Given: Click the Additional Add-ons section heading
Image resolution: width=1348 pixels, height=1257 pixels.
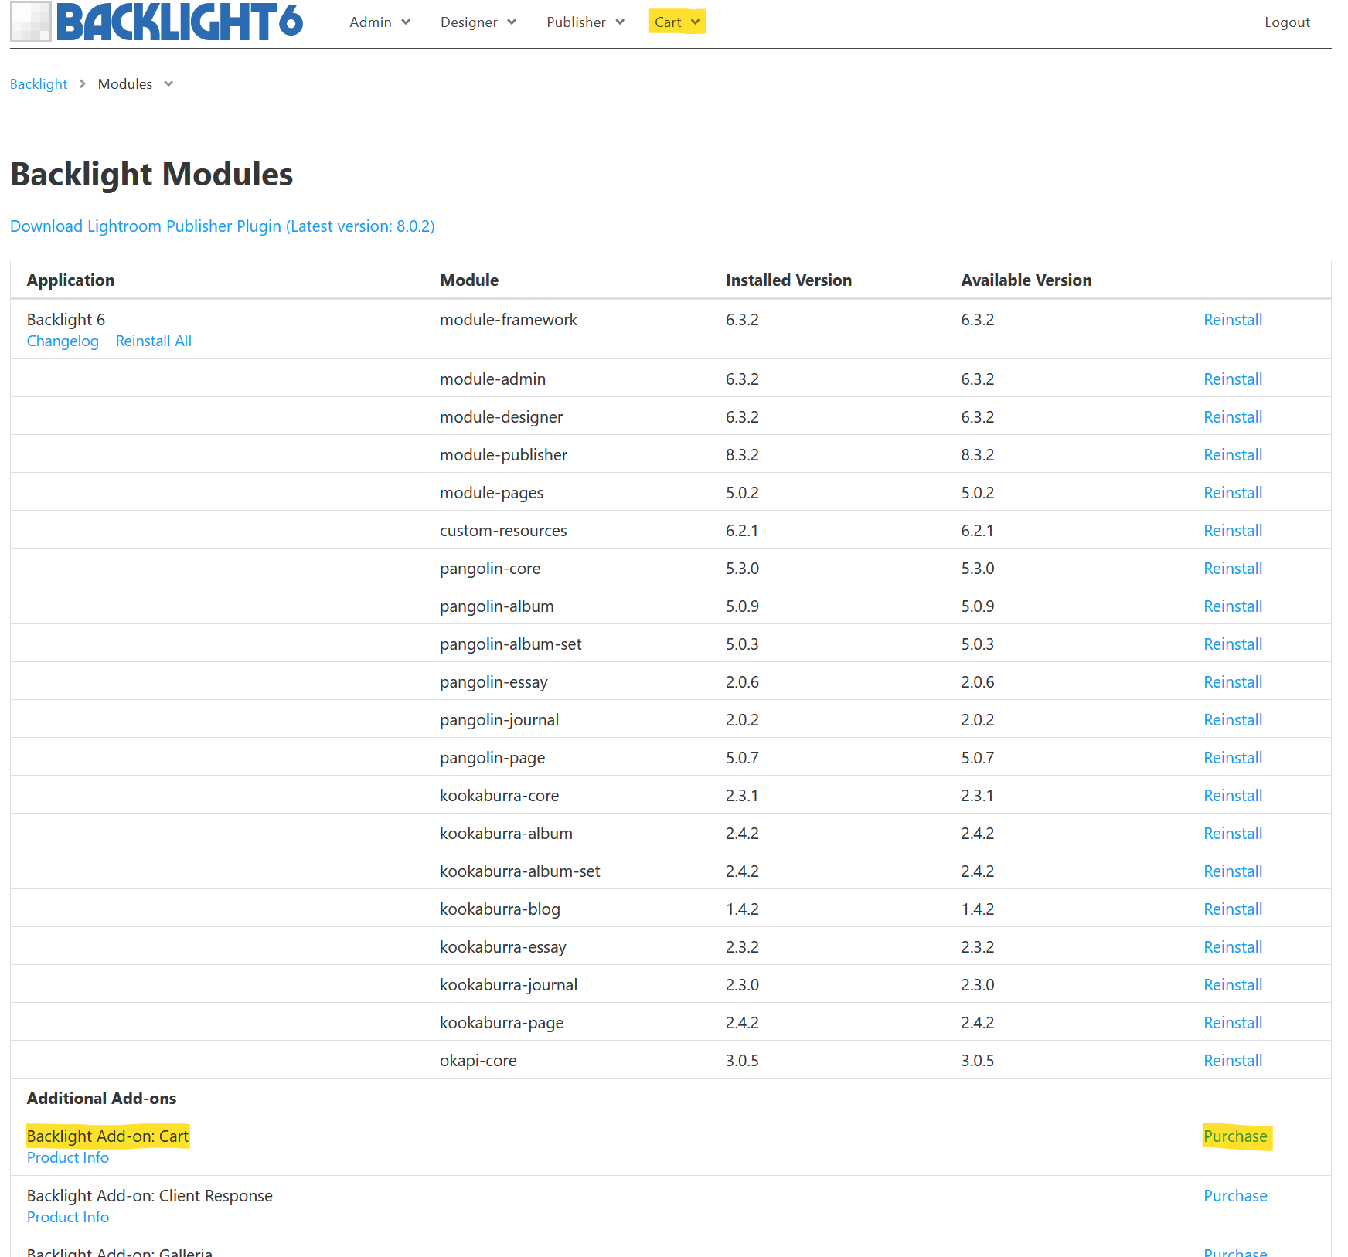Looking at the screenshot, I should coord(101,1099).
